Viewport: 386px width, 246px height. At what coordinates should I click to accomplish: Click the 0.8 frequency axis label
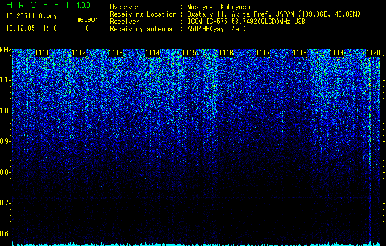point(5,172)
